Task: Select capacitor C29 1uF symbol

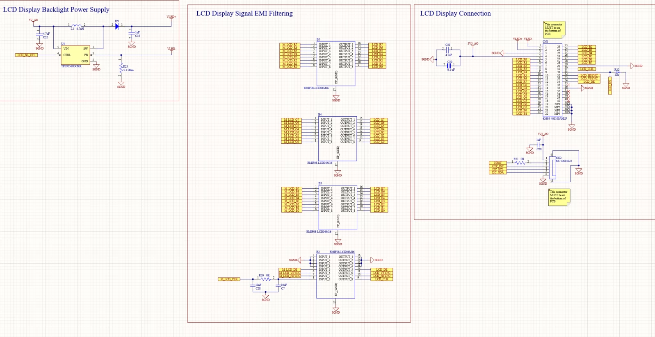Action: click(539, 145)
